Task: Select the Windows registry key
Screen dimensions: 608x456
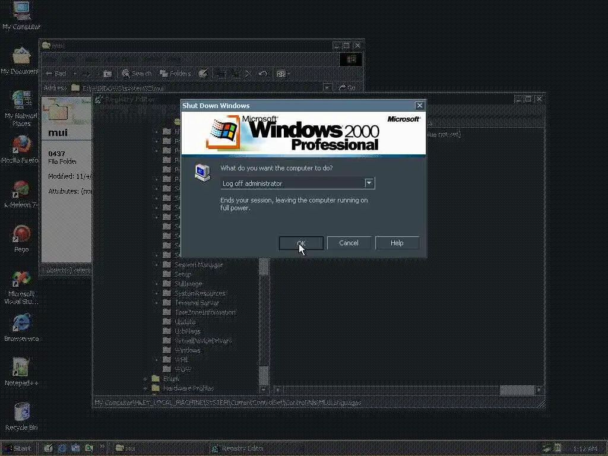Action: point(188,350)
